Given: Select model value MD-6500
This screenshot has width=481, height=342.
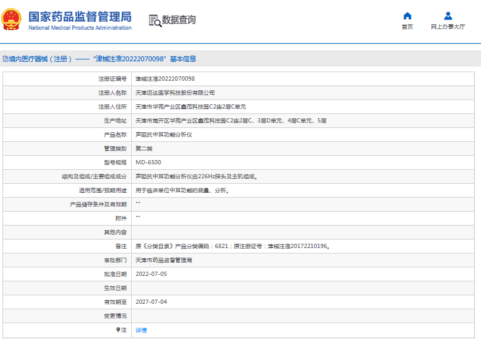Looking at the screenshot, I should tap(148, 163).
